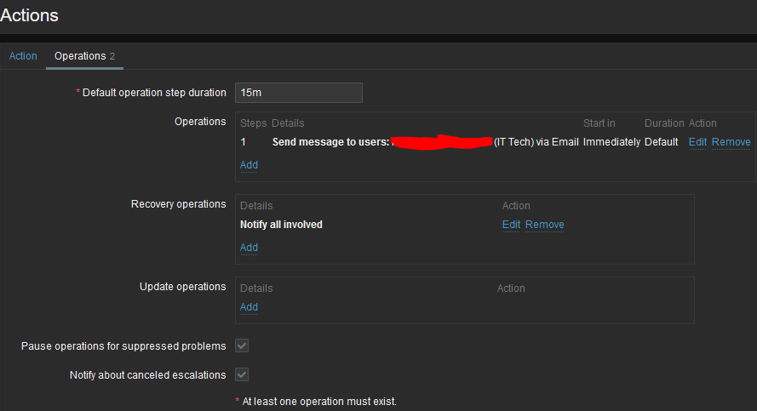
Task: Add a new step under Operations
Action: tap(249, 165)
